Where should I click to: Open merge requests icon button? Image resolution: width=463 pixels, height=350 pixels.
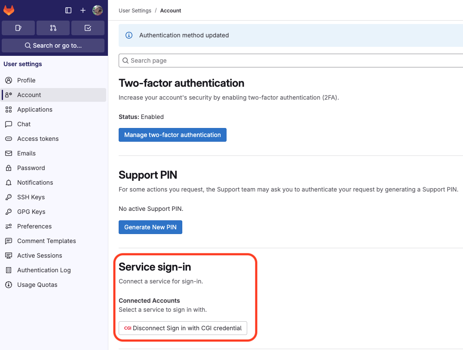click(53, 28)
